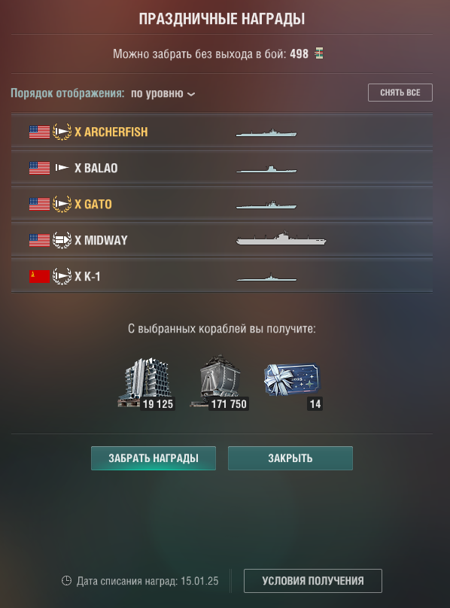The image size is (450, 608).
Task: Open 'Условия получения' conditions
Action: (313, 581)
